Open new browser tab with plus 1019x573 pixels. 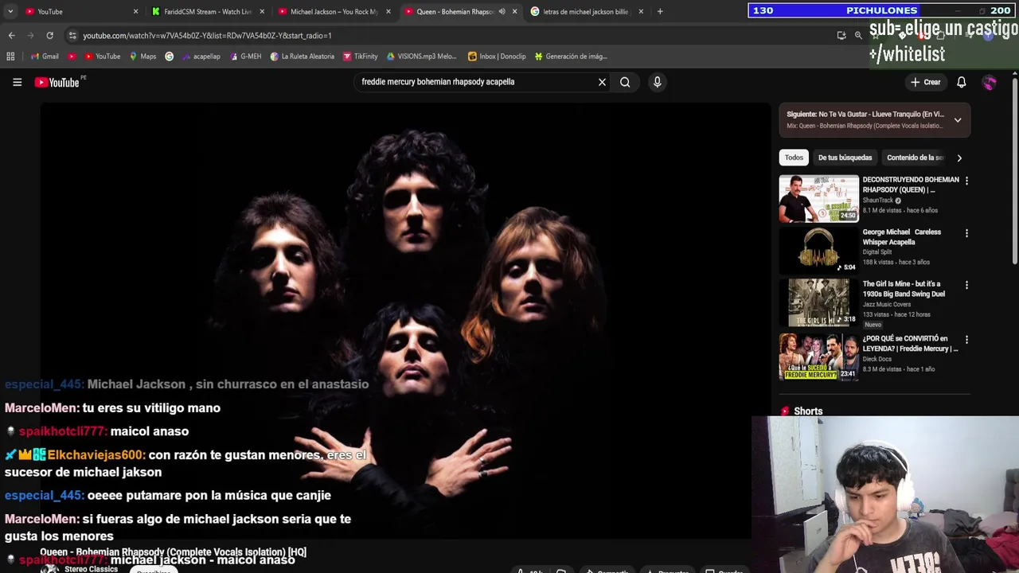coord(660,11)
